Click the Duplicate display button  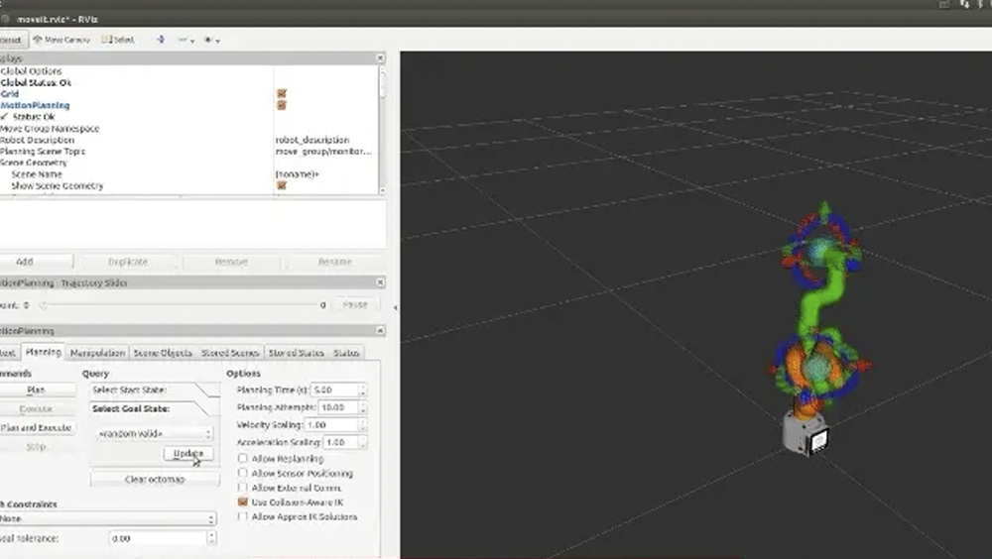point(128,261)
